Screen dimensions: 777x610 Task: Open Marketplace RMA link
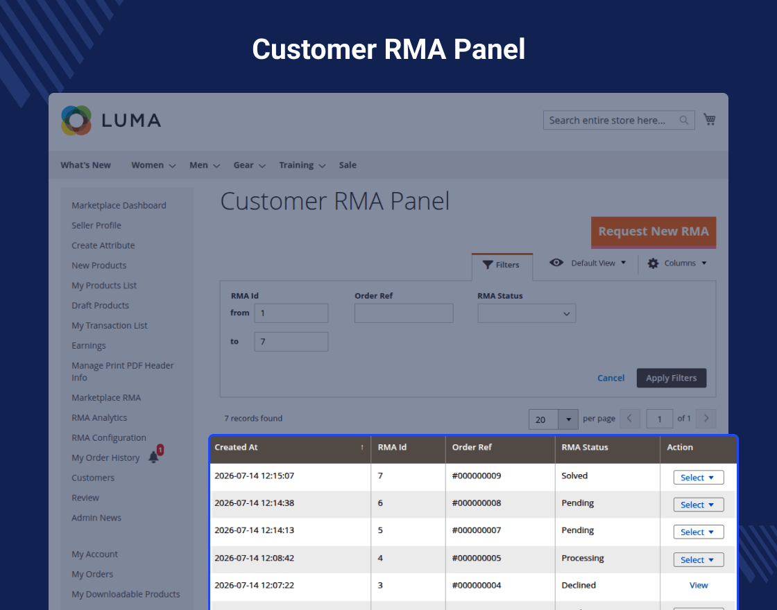(x=106, y=398)
